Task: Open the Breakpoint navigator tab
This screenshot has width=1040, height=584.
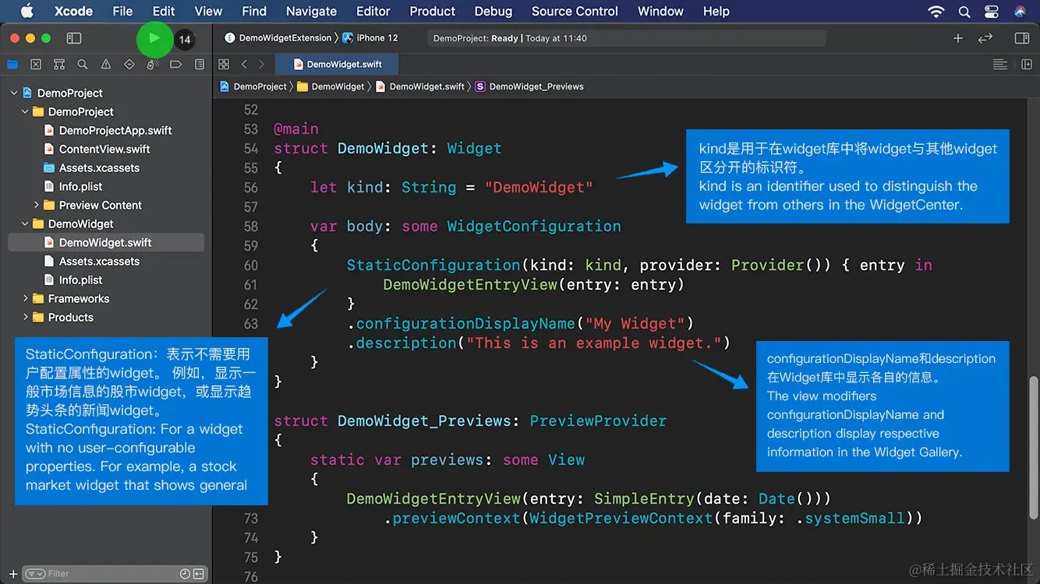Action: (176, 65)
